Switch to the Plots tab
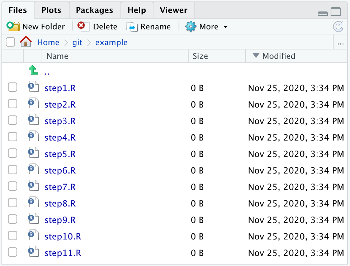Image resolution: width=350 pixels, height=266 pixels. (51, 10)
